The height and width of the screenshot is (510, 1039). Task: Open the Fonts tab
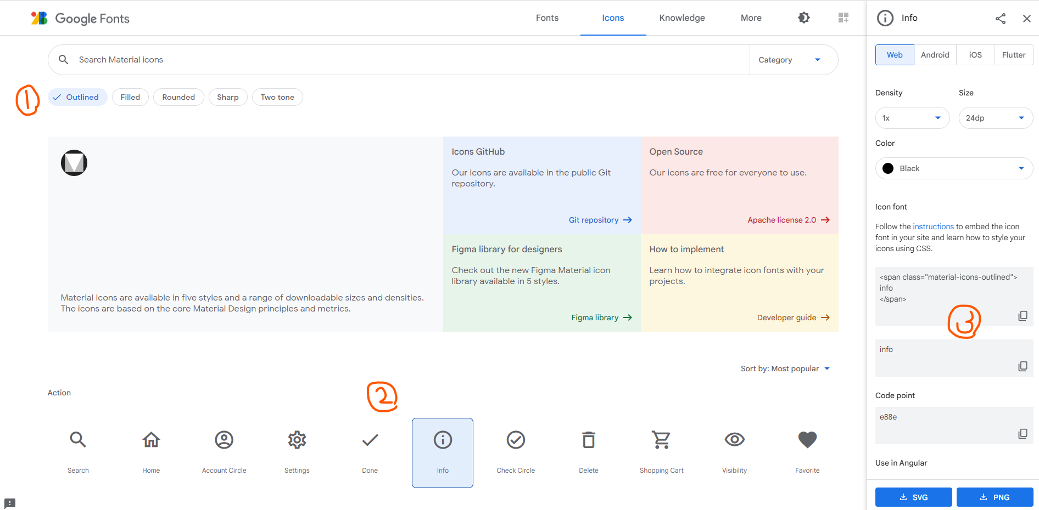[547, 18]
